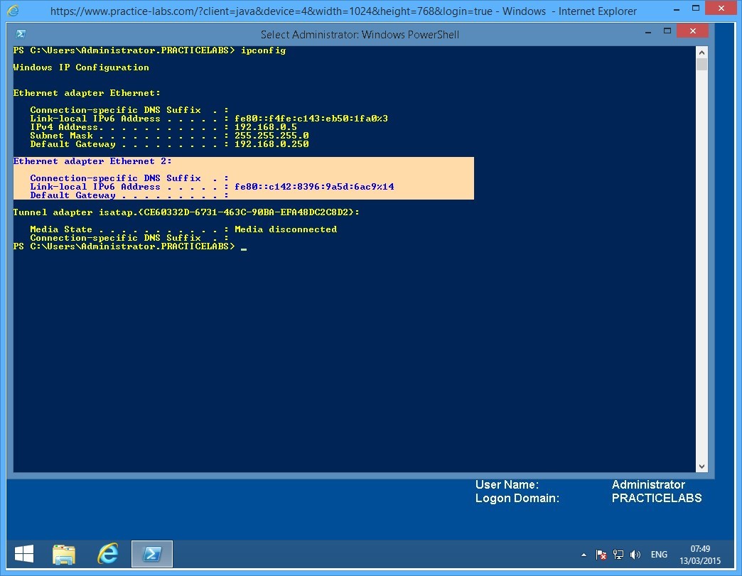Open Action Center via the flag tray icon

(601, 554)
